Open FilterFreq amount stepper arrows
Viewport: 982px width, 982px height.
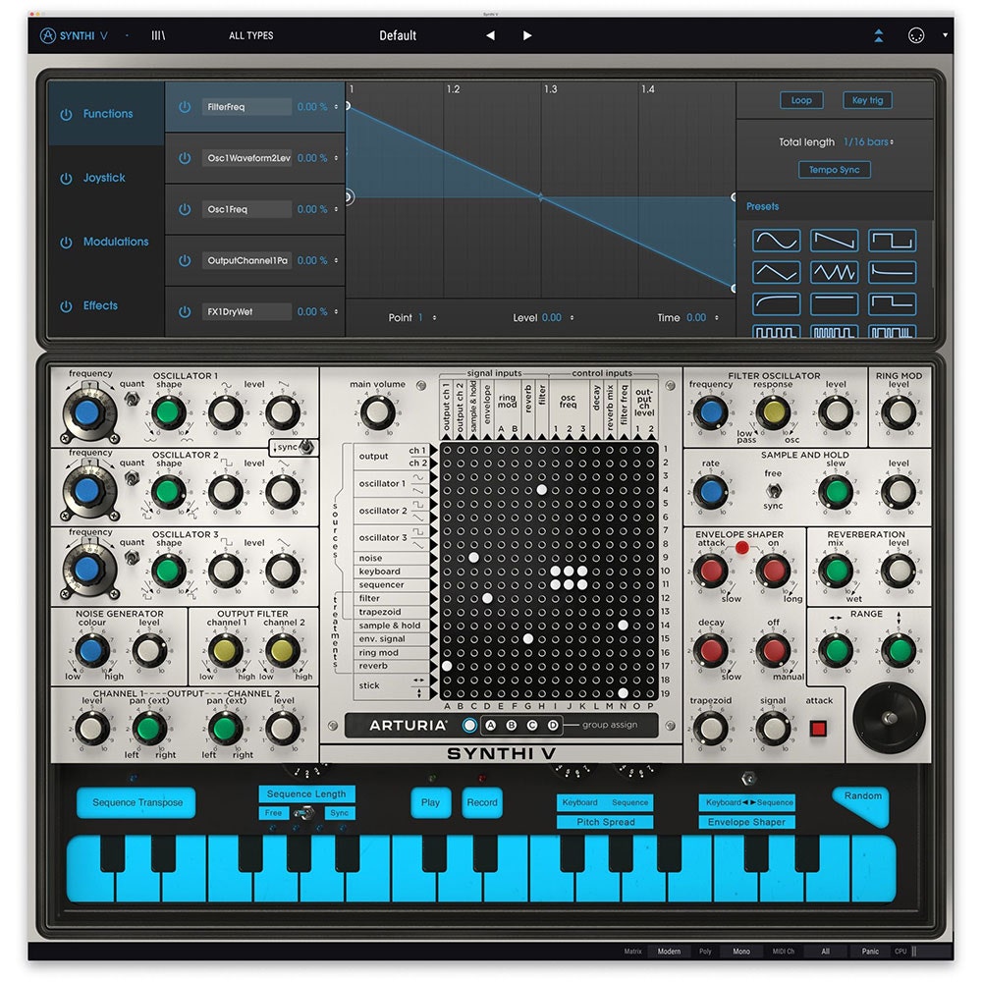[x=336, y=107]
